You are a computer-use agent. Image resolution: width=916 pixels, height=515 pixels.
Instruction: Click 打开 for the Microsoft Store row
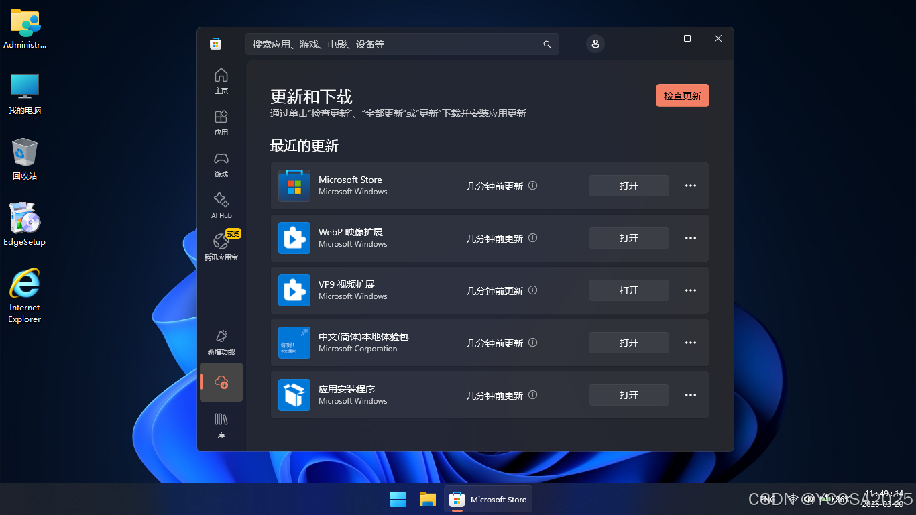(629, 186)
